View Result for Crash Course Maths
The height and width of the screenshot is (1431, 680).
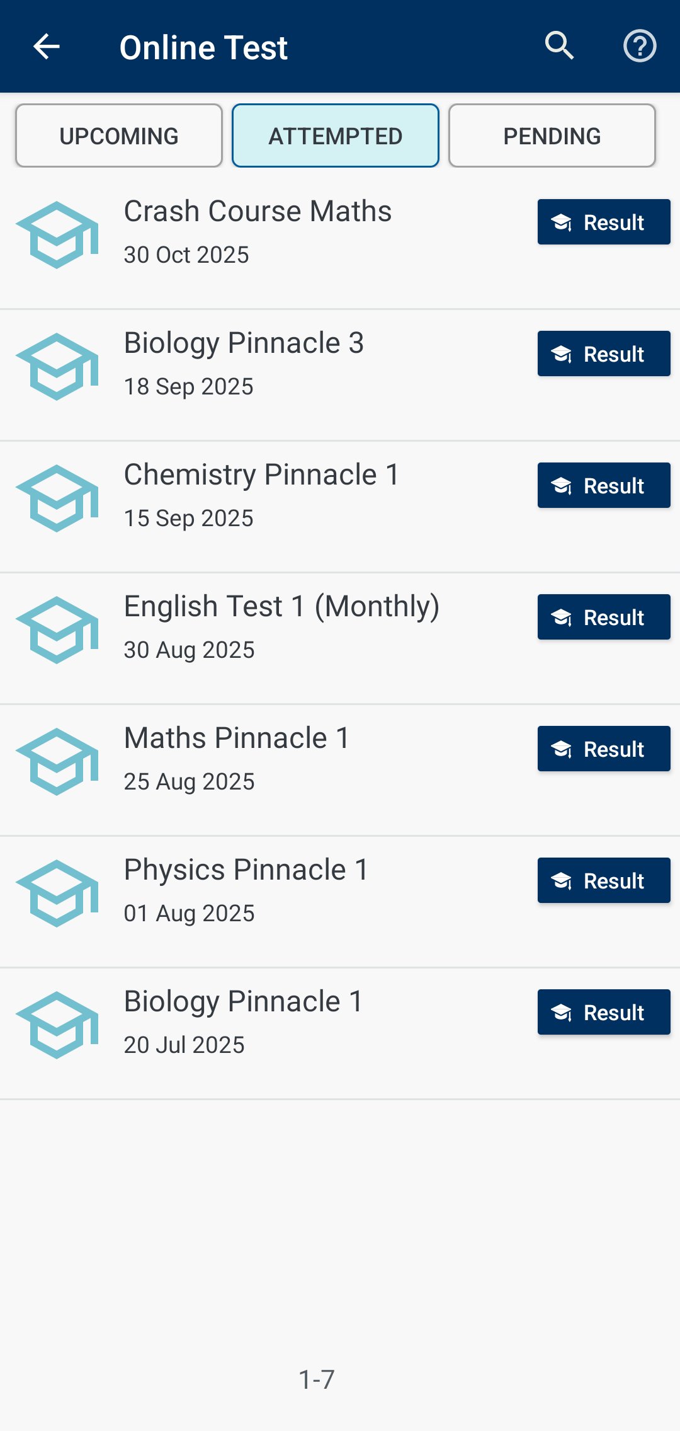603,222
